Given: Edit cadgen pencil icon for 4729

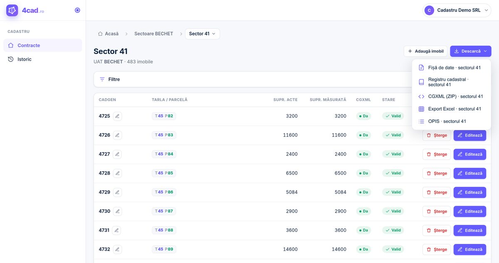Looking at the screenshot, I should click(118, 192).
